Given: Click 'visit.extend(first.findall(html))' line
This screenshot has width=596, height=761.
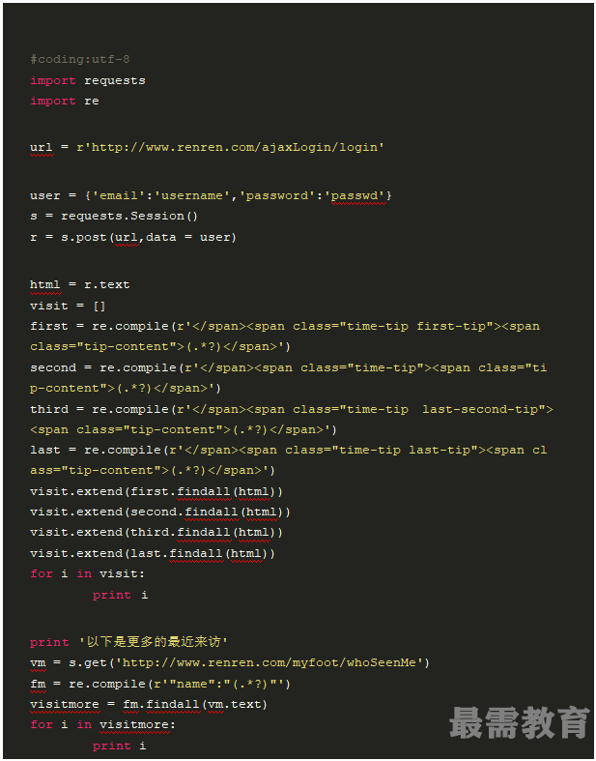Looking at the screenshot, I should (156, 491).
